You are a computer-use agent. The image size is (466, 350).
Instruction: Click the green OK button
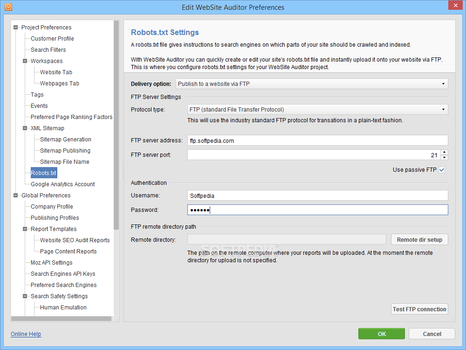[382, 334]
